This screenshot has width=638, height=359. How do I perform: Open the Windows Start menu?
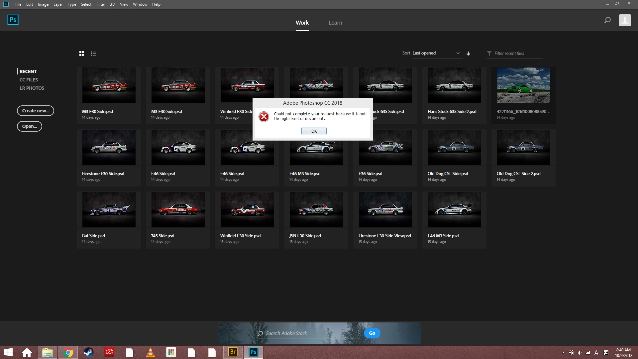point(8,352)
